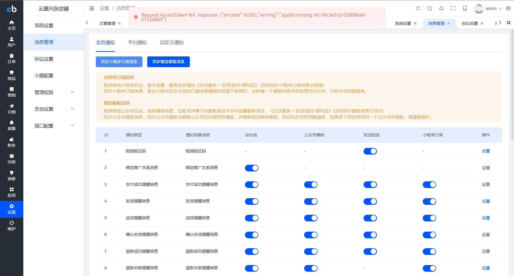Open 营销 marketing section in sidebar

pyautogui.click(x=12, y=92)
